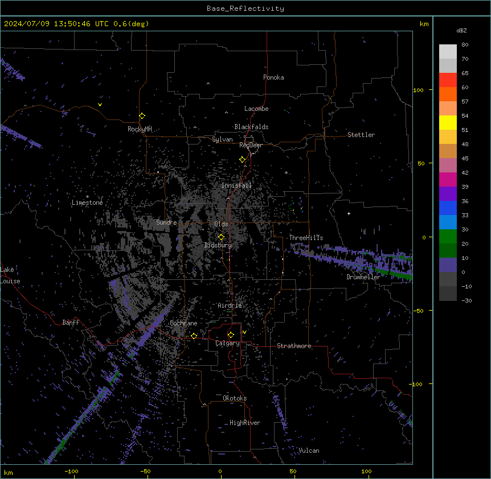Select the brown 45-48 dBZ legend swatch
Screen dimensions: 491x479
pyautogui.click(x=448, y=151)
